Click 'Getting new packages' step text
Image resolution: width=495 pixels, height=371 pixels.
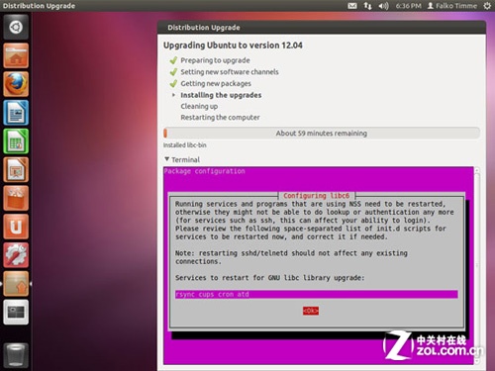tap(216, 83)
